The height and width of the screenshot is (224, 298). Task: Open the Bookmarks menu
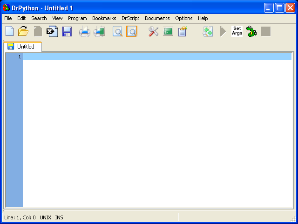coord(104,18)
